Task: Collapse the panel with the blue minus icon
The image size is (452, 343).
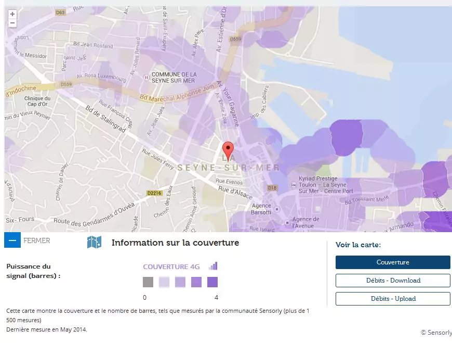Action: pos(12,240)
